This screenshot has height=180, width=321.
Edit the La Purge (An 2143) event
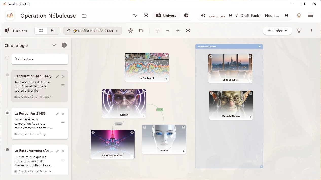[57, 114]
